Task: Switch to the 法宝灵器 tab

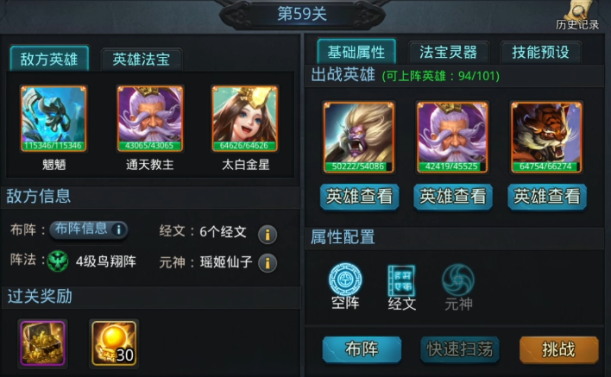Action: tap(449, 52)
